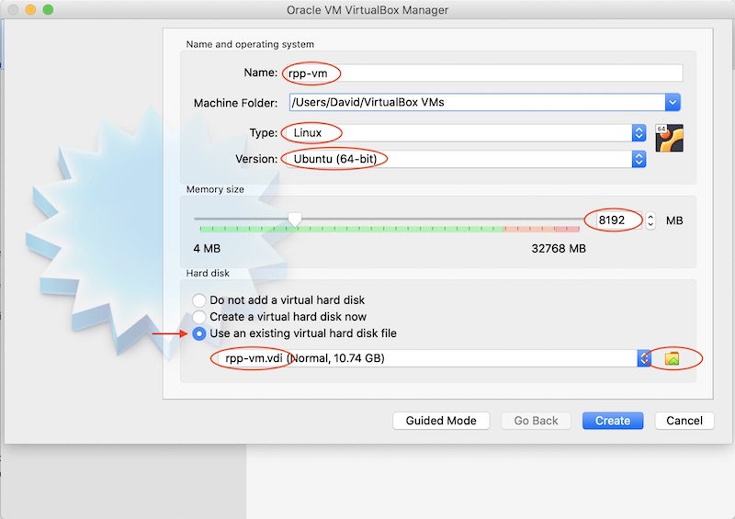
Task: Click the memory size stepper arrows
Action: click(x=650, y=220)
